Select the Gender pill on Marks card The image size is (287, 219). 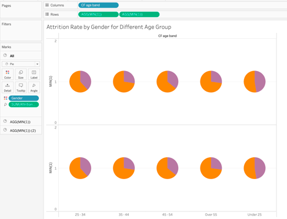[x=24, y=98]
